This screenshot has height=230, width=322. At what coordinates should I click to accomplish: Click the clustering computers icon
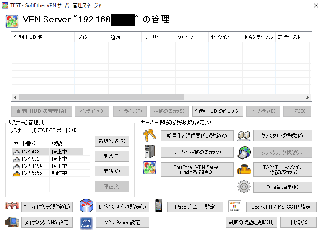click(244, 136)
